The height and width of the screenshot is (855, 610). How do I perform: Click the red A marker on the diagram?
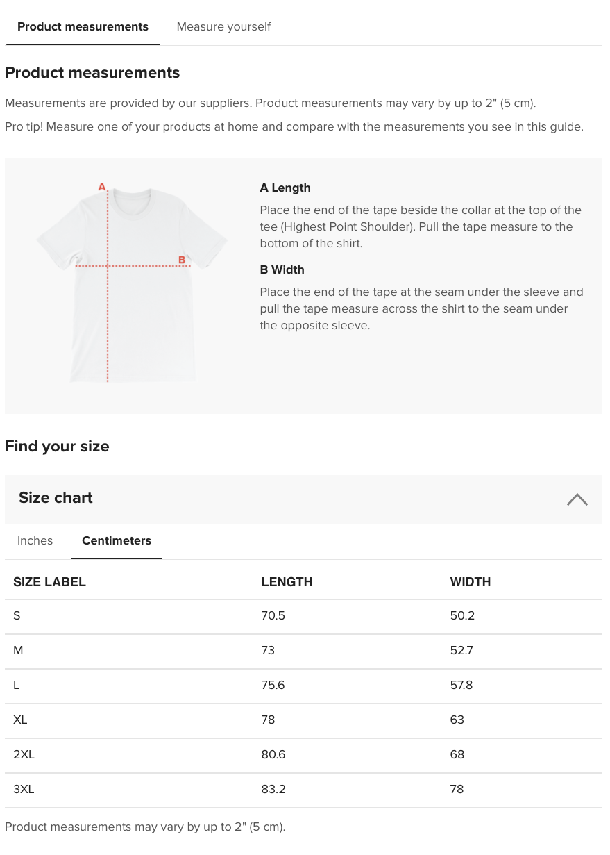(102, 187)
